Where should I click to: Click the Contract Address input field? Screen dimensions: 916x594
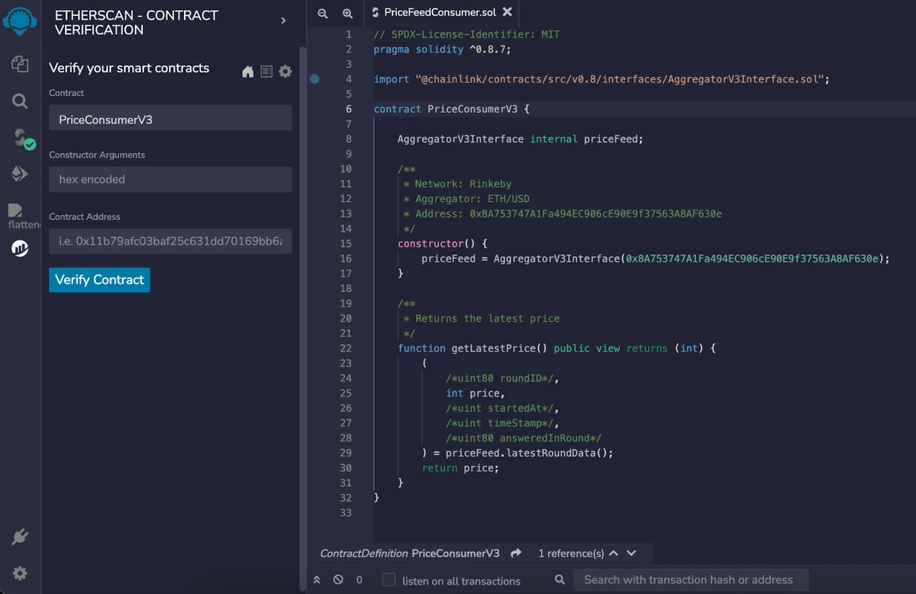[170, 242]
